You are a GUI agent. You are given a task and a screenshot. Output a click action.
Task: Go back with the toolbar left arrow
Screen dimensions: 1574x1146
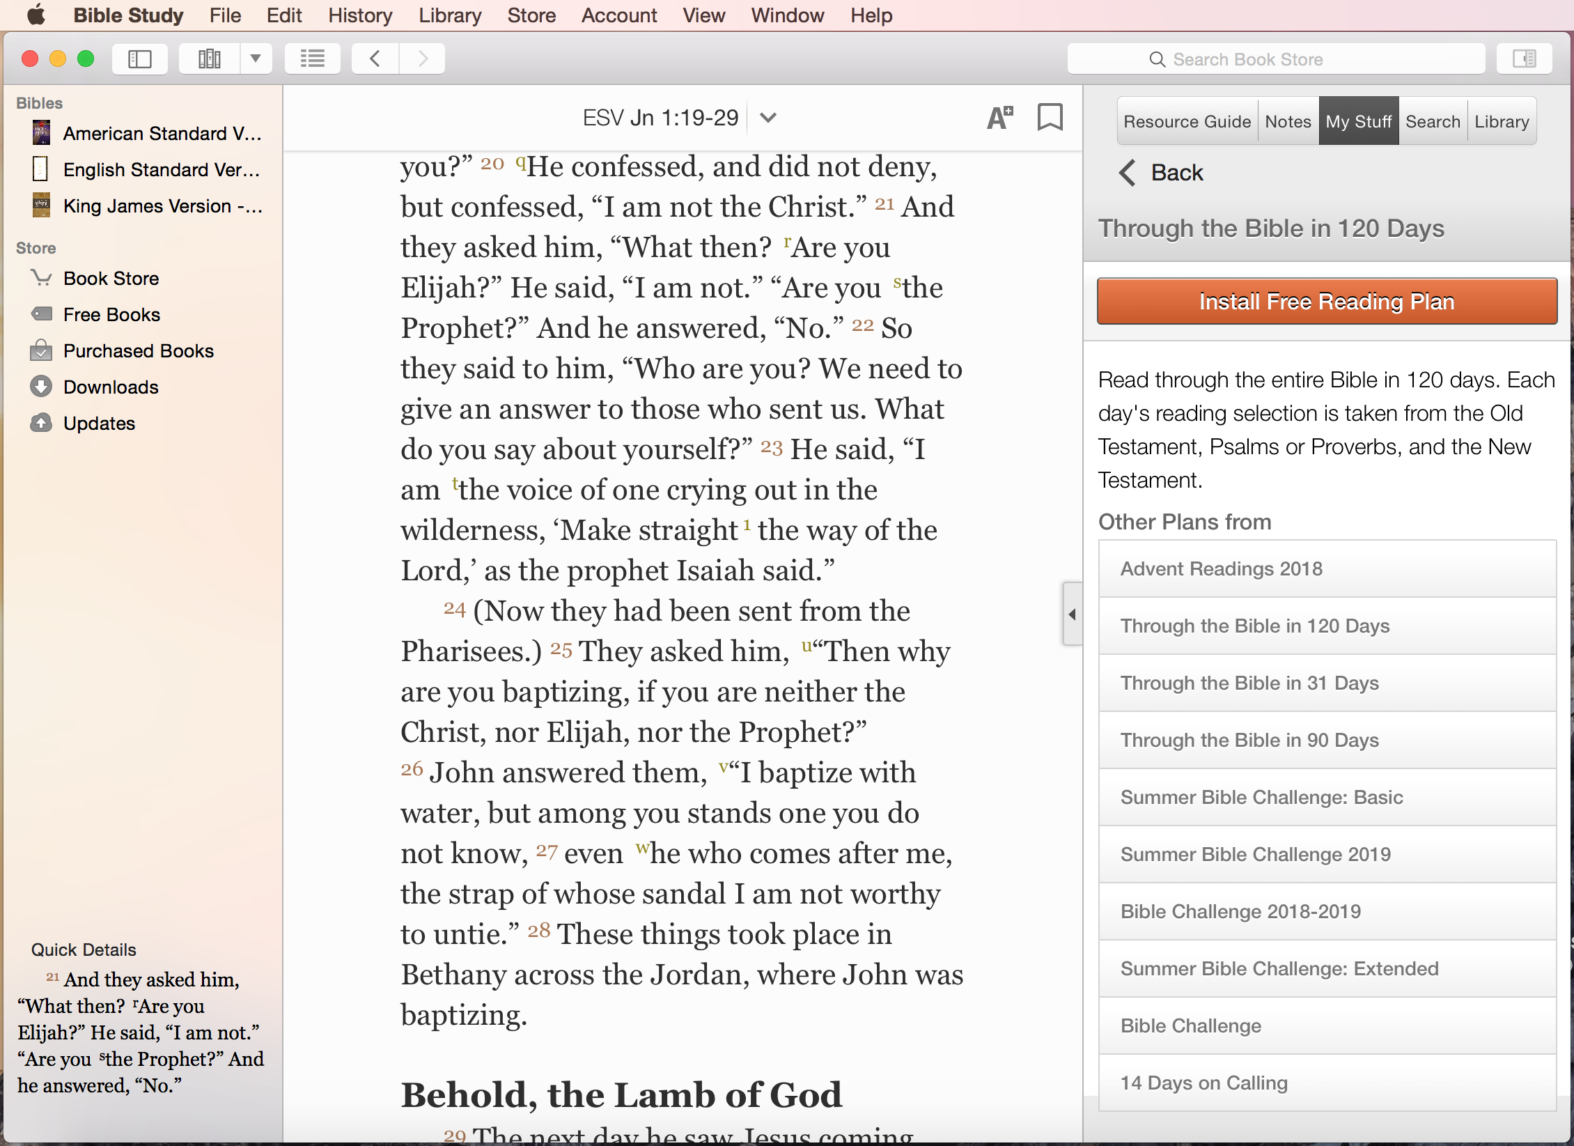pos(375,59)
